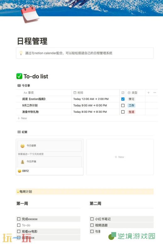Viewport: 163px width, 244px height.
Task: Click the green checkmark To-do list emoji
Action: tap(19, 76)
